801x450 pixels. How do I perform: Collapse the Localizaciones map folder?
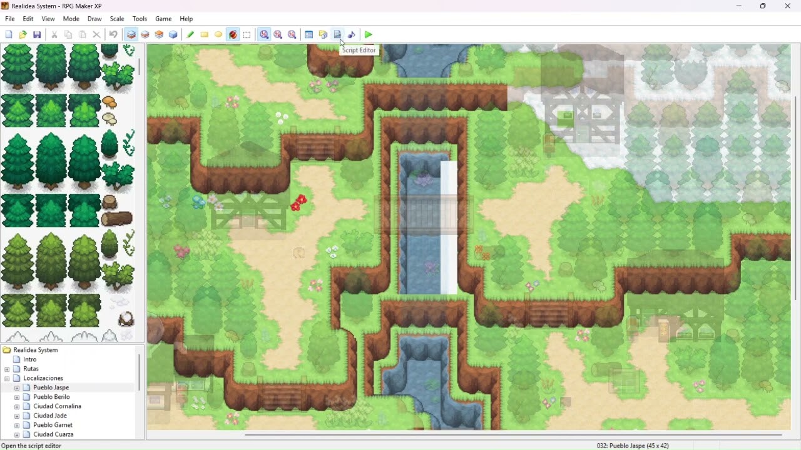(7, 378)
